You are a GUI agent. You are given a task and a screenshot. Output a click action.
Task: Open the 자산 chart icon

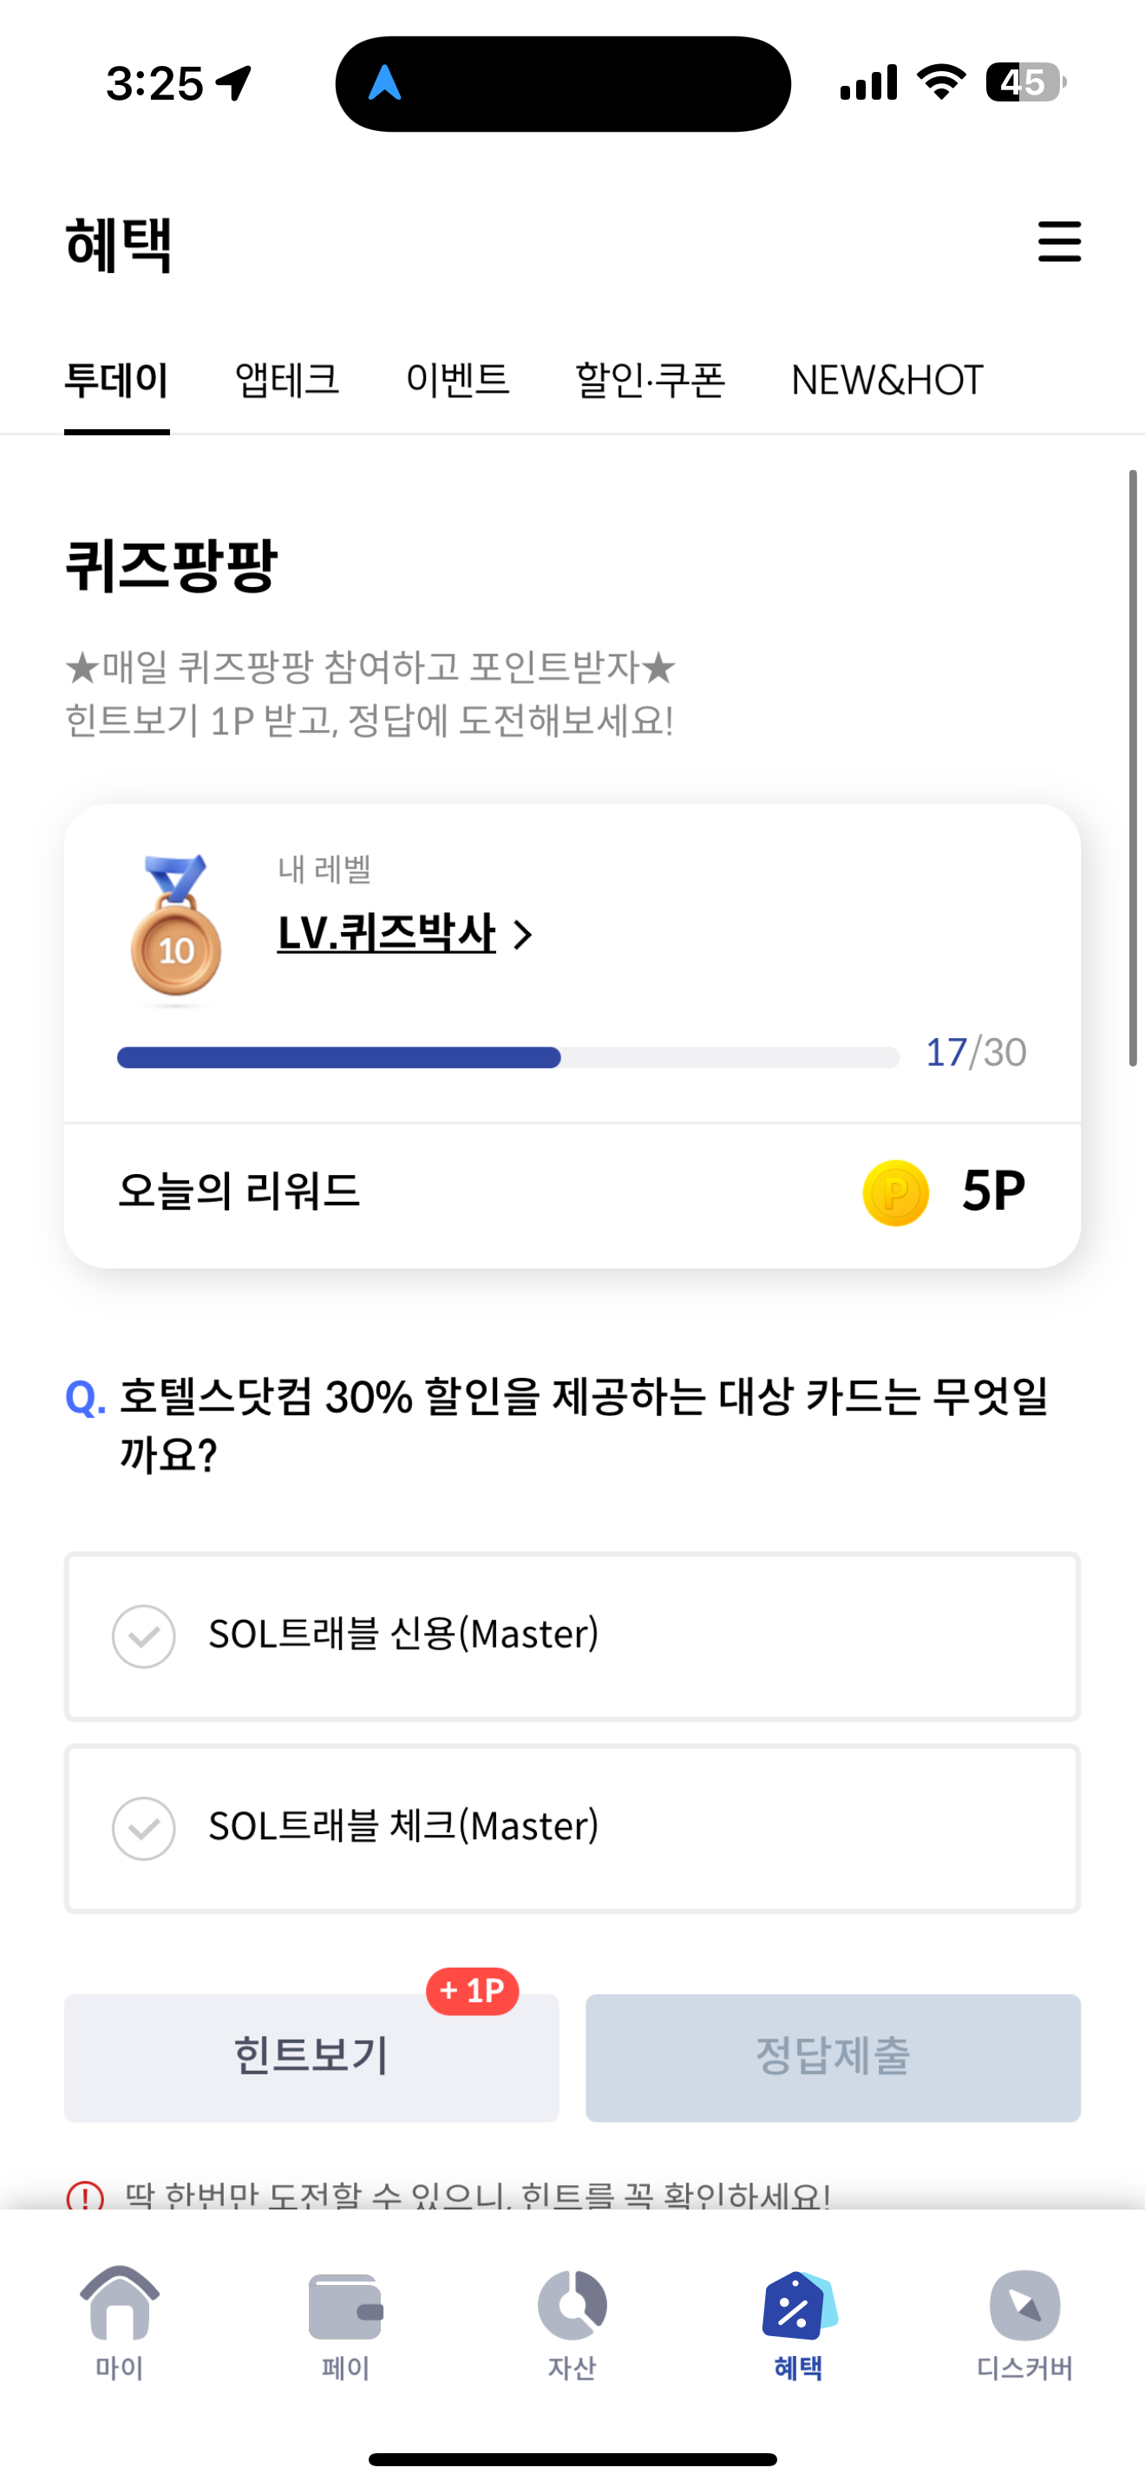click(x=572, y=2305)
